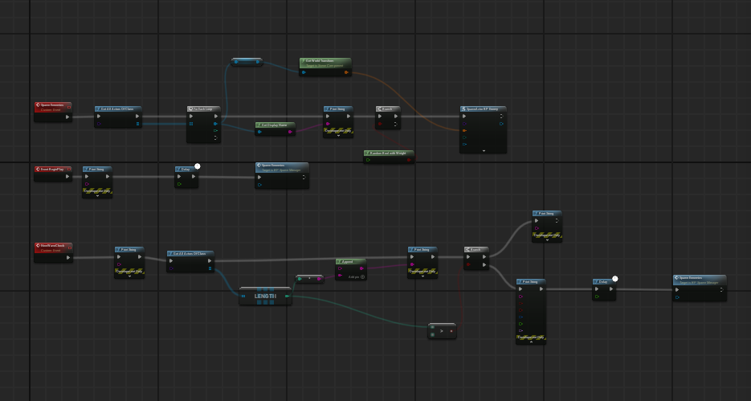751x401 pixels.
Task: Click the Array Index pin of For Each Loop
Action: [x=215, y=130]
